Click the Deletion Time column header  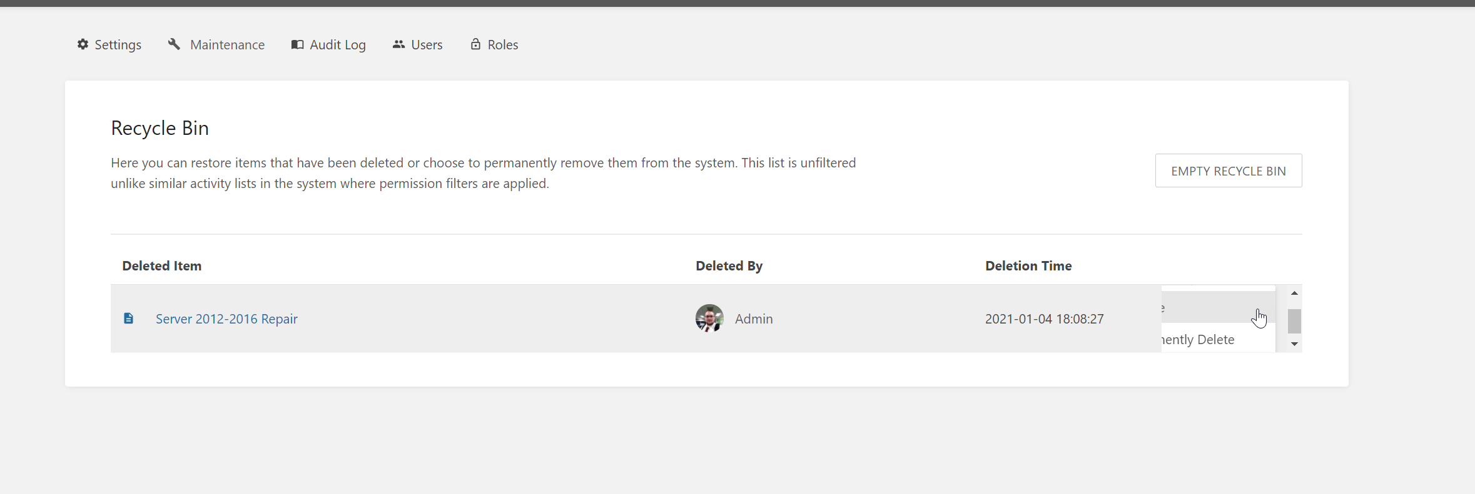(x=1028, y=265)
